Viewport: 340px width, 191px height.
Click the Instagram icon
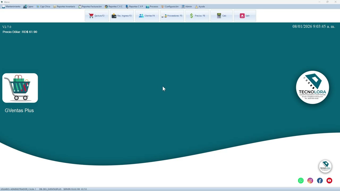click(310, 181)
